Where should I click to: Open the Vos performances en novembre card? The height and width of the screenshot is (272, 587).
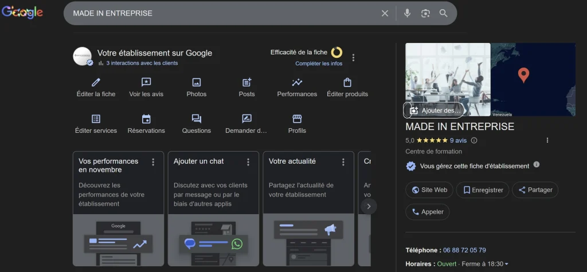coord(118,209)
